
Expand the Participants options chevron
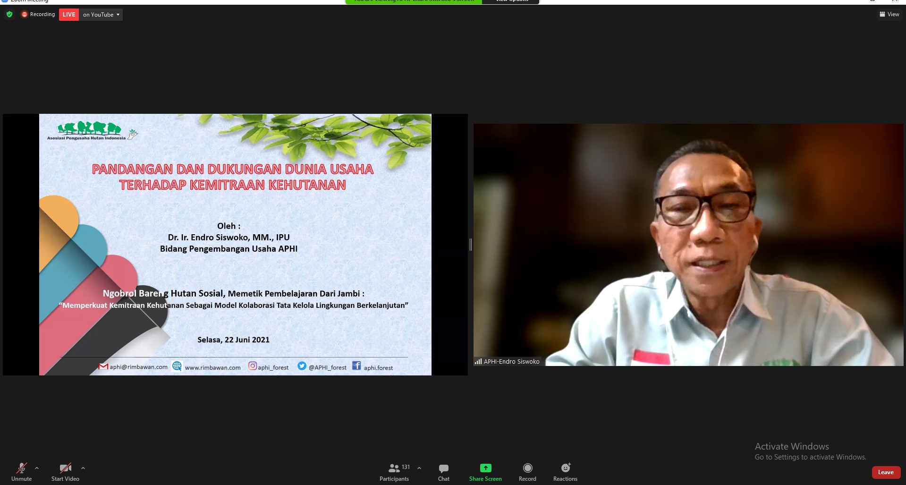419,468
